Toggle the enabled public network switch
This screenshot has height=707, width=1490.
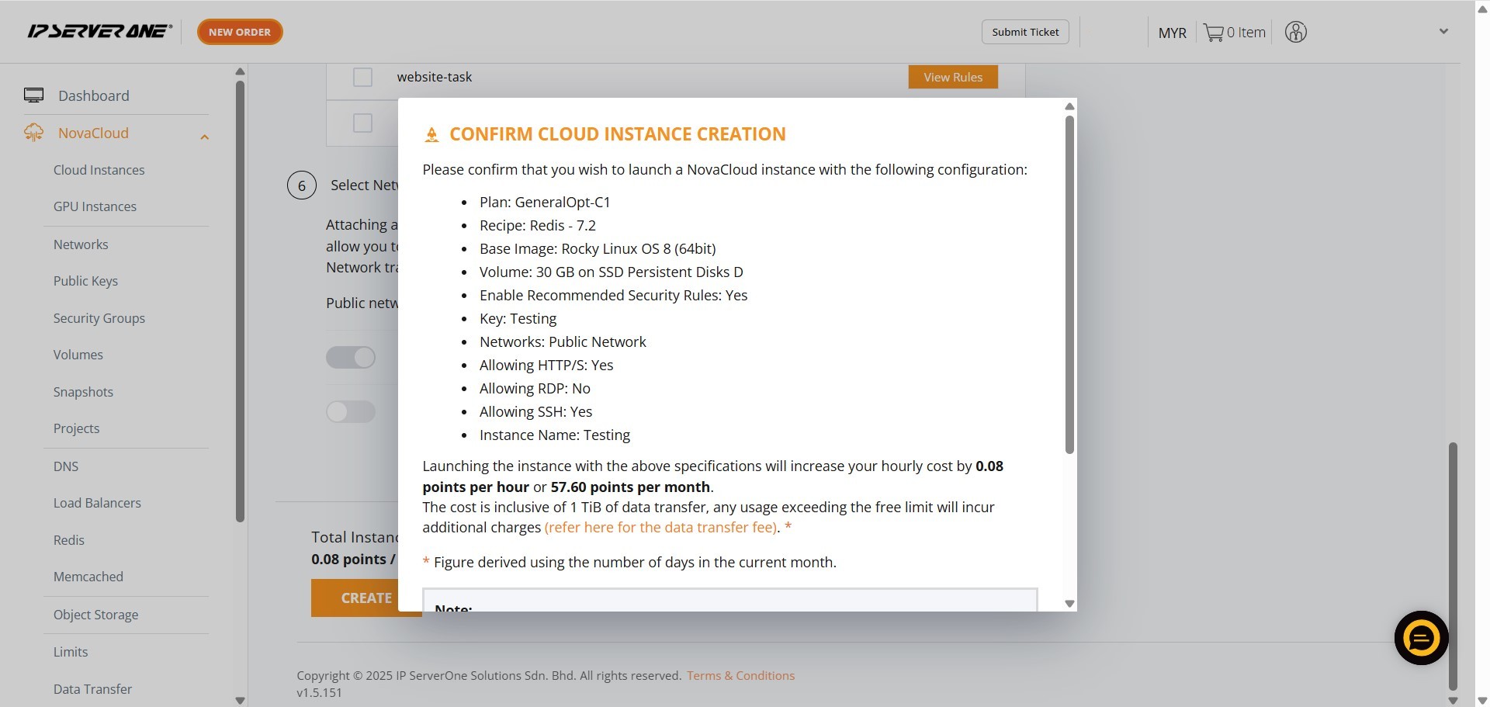coord(351,357)
